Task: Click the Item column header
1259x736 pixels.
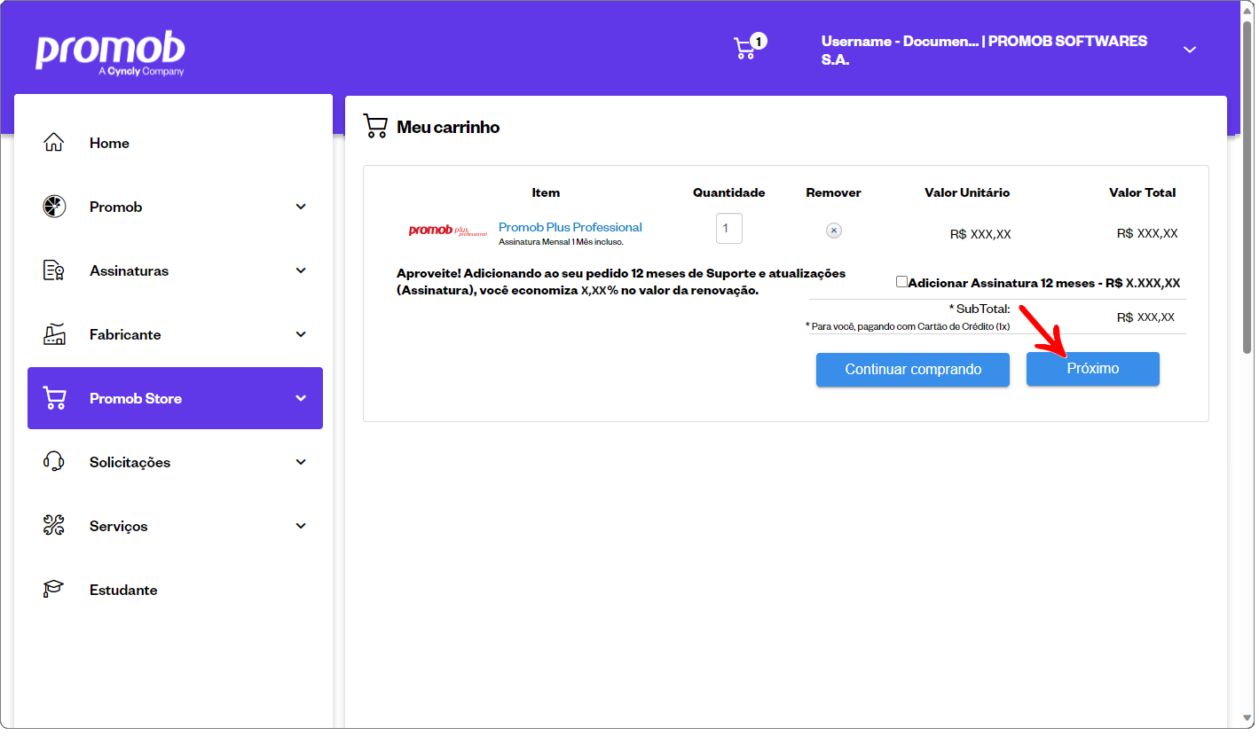Action: click(x=546, y=192)
